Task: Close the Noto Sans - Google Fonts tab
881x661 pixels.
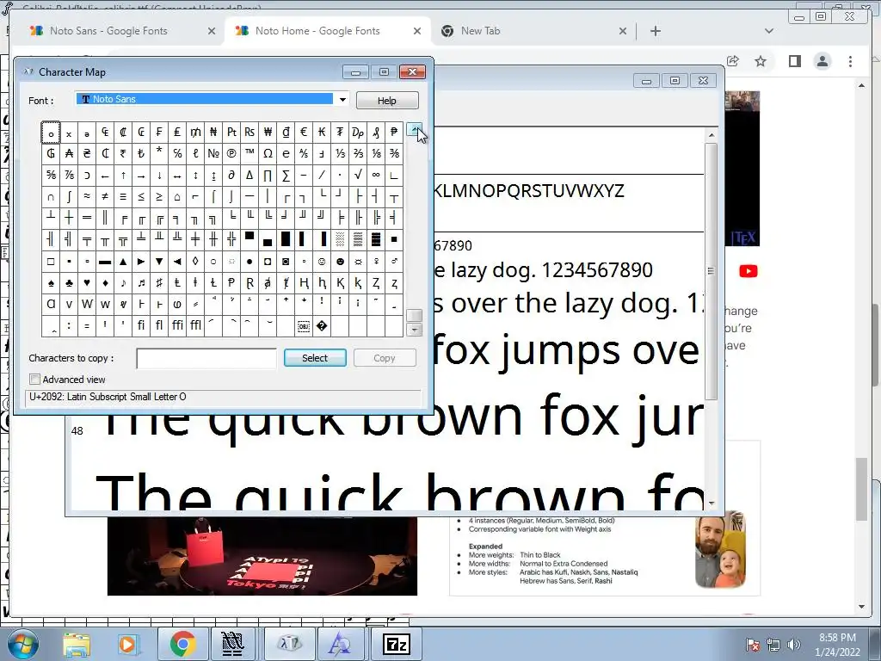Action: coord(212,31)
